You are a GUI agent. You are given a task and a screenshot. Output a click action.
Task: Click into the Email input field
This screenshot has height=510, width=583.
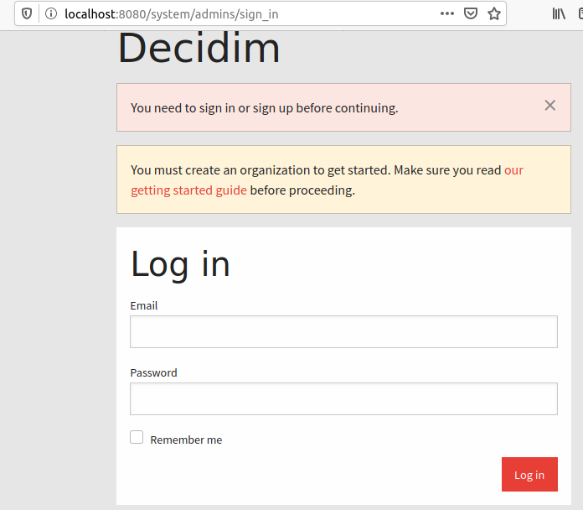point(343,331)
